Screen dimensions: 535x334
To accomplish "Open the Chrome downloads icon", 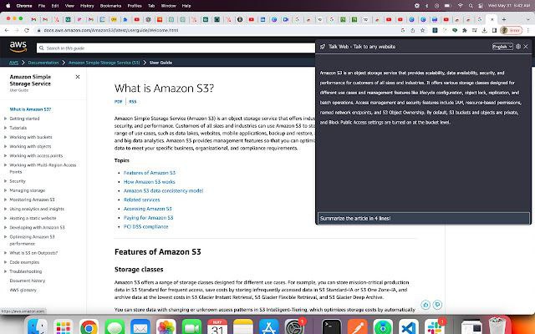I will (x=484, y=30).
